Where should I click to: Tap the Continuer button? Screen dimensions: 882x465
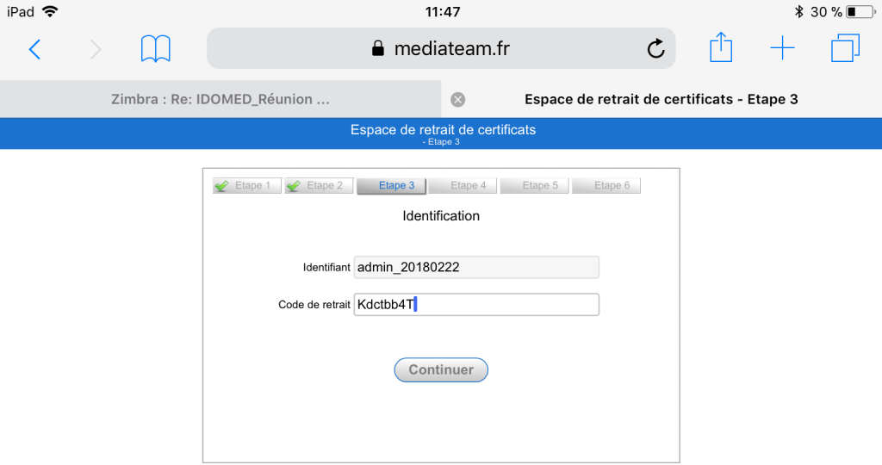[x=441, y=369]
